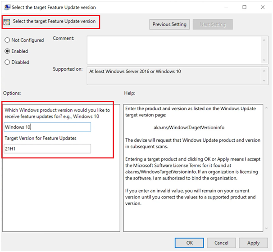The image size is (273, 252).
Task: Cancel the policy setting dialog
Action: coord(221,243)
